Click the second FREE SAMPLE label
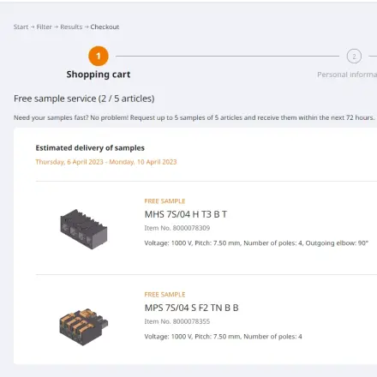This screenshot has width=377, height=377. (x=165, y=295)
